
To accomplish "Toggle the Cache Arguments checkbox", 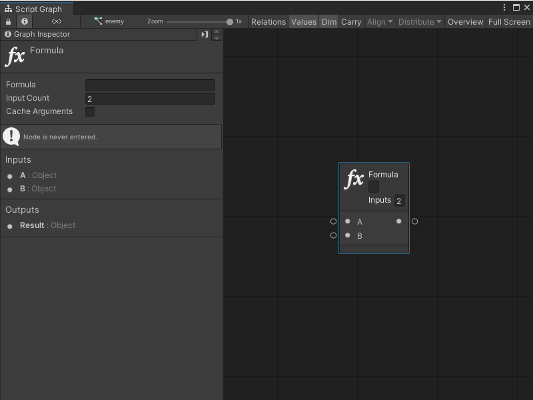I will pyautogui.click(x=90, y=111).
